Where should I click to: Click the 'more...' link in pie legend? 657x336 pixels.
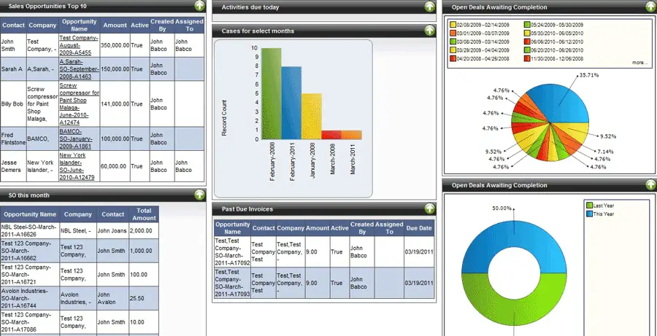click(x=639, y=63)
